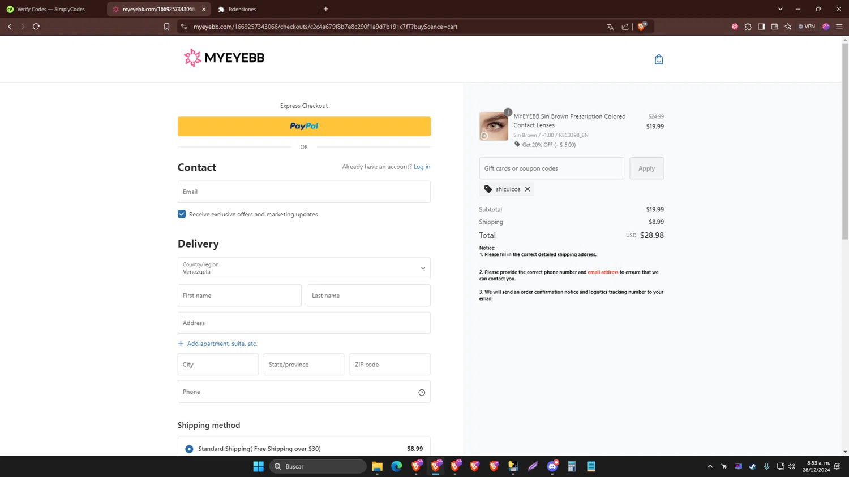The width and height of the screenshot is (849, 477).
Task: Open the Country/region Venezuela dropdown
Action: click(304, 268)
